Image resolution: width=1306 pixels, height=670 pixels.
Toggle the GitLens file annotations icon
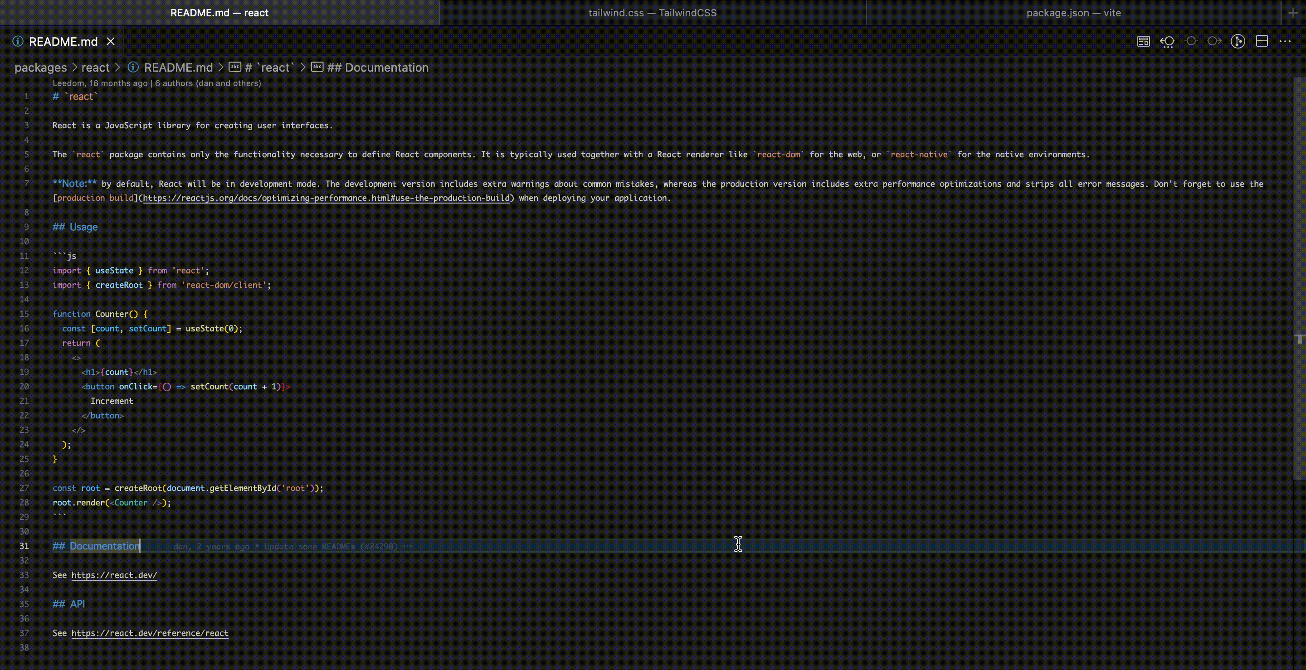tap(1238, 42)
